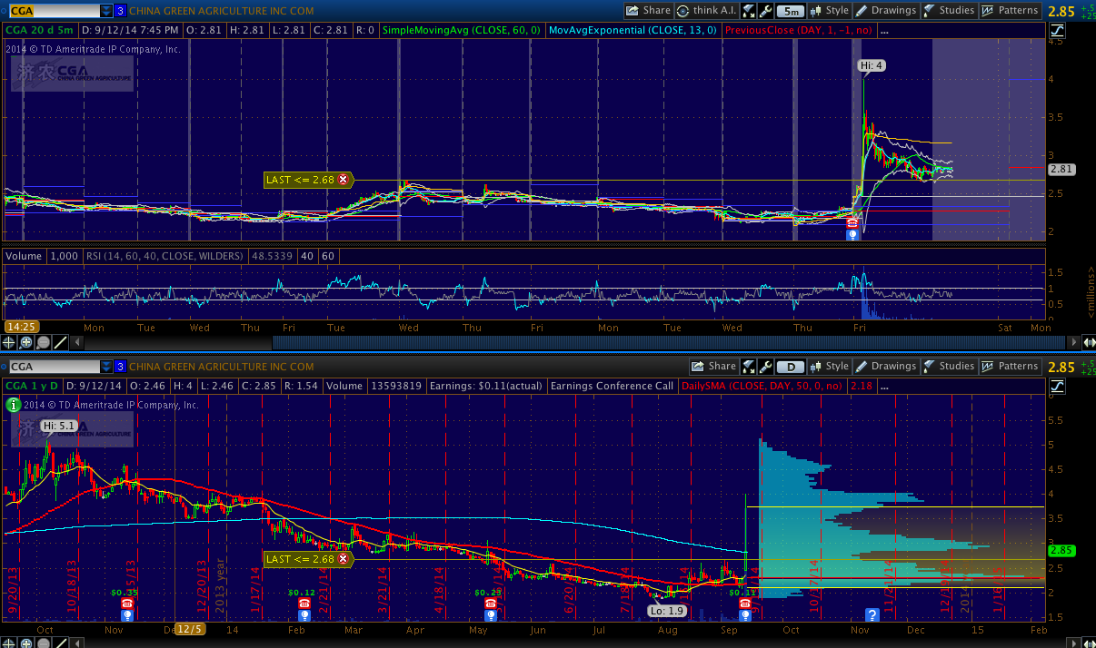Click the earnings phone icon near Friday
The width and height of the screenshot is (1096, 648).
pos(852,222)
